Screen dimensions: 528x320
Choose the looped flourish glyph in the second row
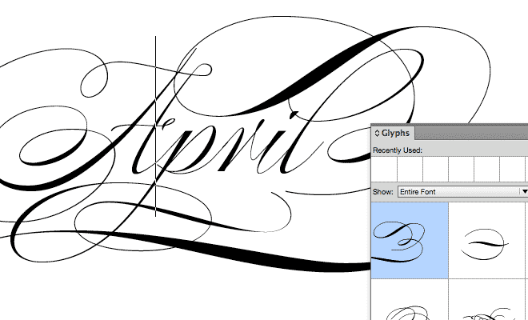410,300
